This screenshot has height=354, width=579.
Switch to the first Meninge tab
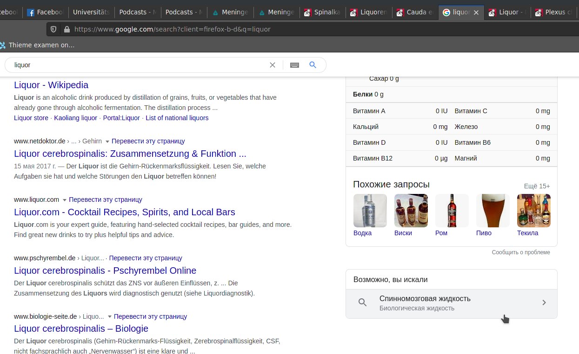coord(230,13)
